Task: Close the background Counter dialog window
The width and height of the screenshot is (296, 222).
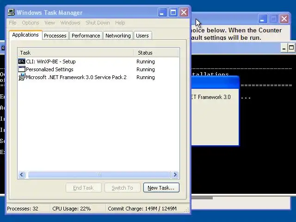Action: 284,19
